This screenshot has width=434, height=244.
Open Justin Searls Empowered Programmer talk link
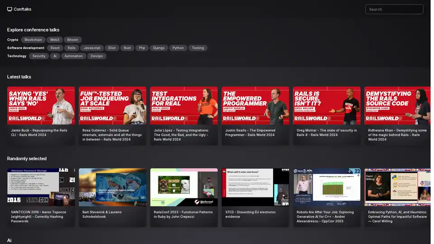[250, 132]
